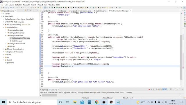Expand the Servers project node
This screenshot has height=105, width=186.
tap(1, 14)
